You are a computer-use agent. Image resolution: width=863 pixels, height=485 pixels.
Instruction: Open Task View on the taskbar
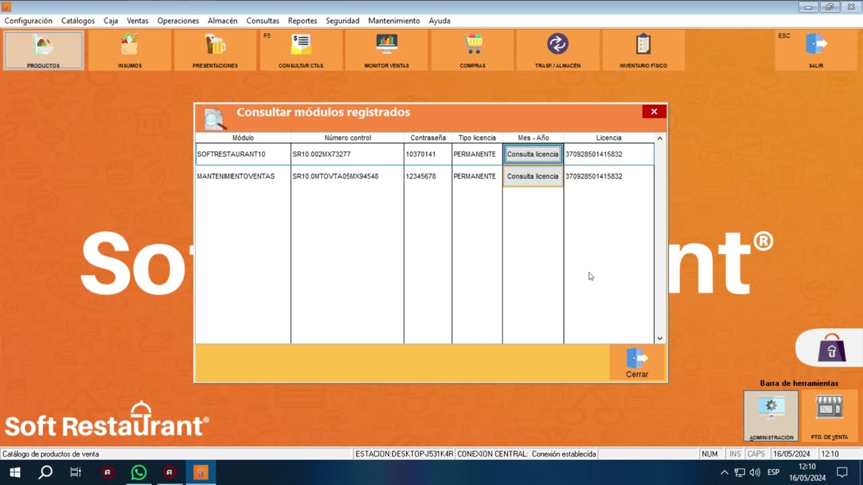point(76,473)
